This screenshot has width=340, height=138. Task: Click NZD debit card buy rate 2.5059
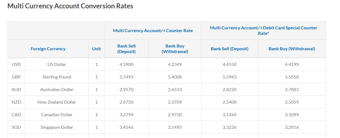[292, 102]
